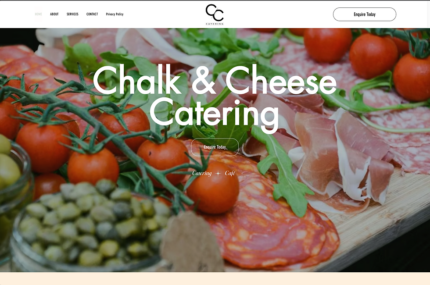
Task: Click the ampersand in the hero title
Action: tap(204, 79)
